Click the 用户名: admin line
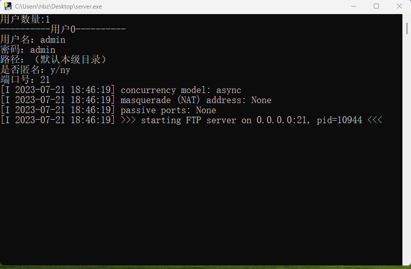 pyautogui.click(x=33, y=40)
